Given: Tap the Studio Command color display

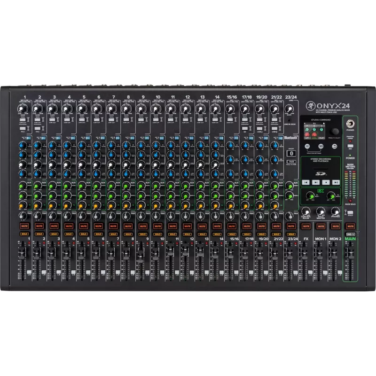Looking at the screenshot, I should pyautogui.click(x=314, y=131).
